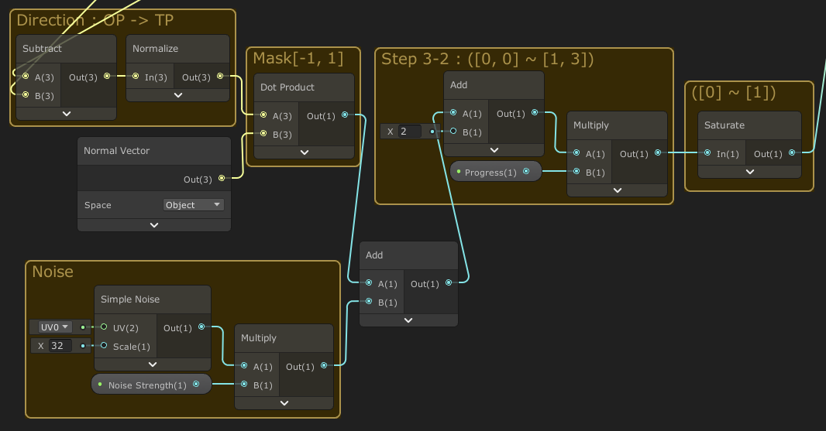Select the Normalize node title
Screen dimensions: 826x431
click(156, 49)
